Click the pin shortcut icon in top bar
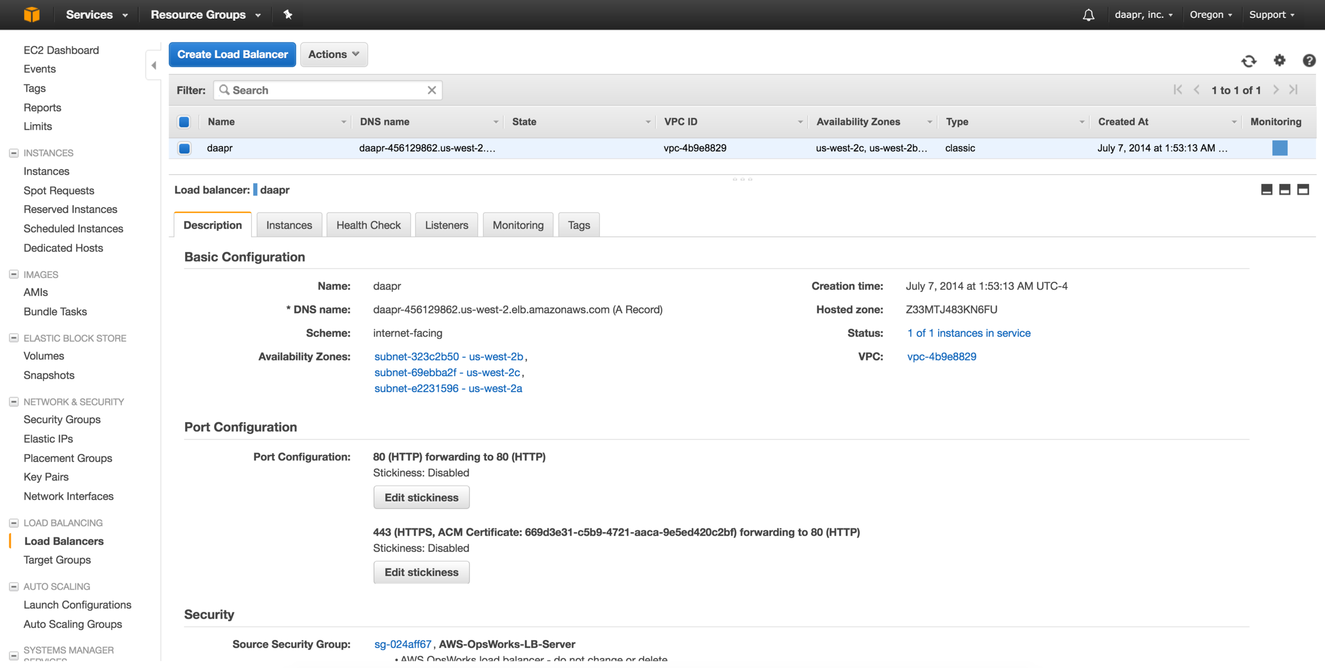This screenshot has height=668, width=1325. [288, 14]
